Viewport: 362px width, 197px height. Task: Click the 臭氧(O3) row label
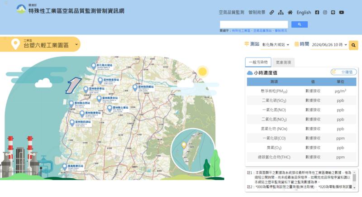coord(274,148)
